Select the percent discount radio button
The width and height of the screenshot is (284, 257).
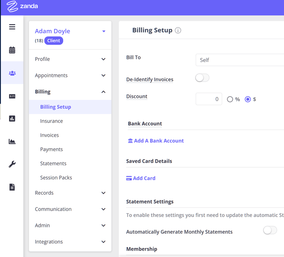[230, 99]
